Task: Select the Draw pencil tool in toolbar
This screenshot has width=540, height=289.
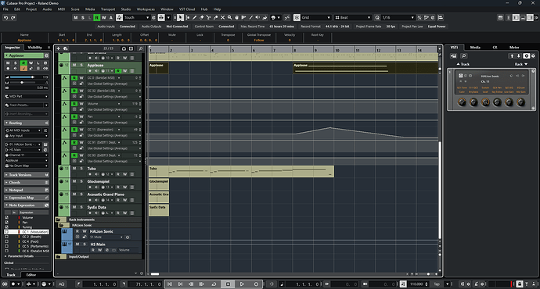Action: [195, 17]
